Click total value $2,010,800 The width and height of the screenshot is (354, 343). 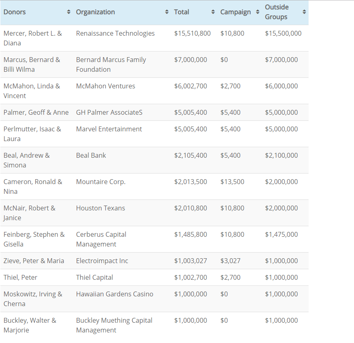tap(191, 208)
